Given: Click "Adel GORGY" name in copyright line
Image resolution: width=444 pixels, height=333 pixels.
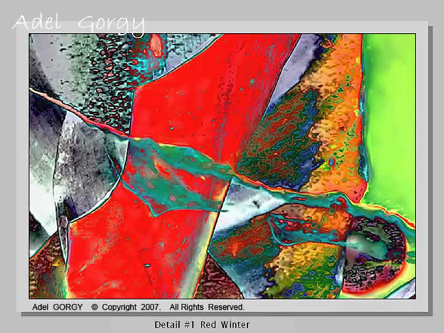Looking at the screenshot, I should 59,307.
